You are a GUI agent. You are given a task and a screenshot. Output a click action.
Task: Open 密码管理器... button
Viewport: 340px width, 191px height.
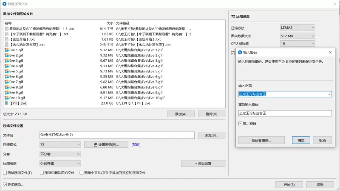click(261, 140)
